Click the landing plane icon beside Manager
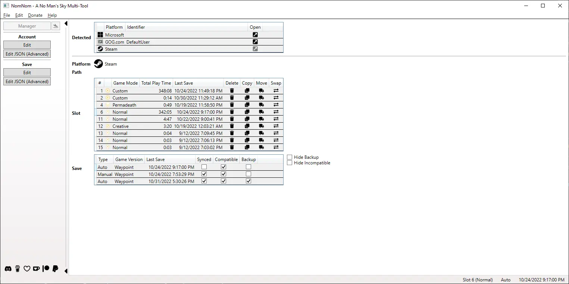 (x=56, y=26)
